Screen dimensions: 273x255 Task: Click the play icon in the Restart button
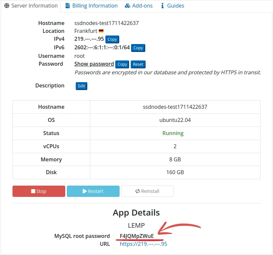(85, 191)
